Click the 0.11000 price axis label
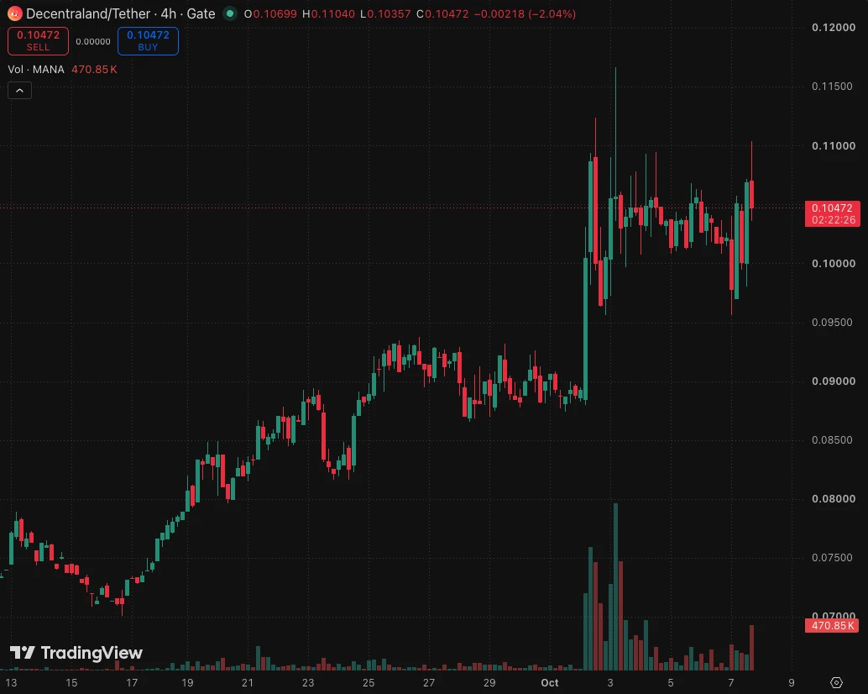 [x=834, y=146]
